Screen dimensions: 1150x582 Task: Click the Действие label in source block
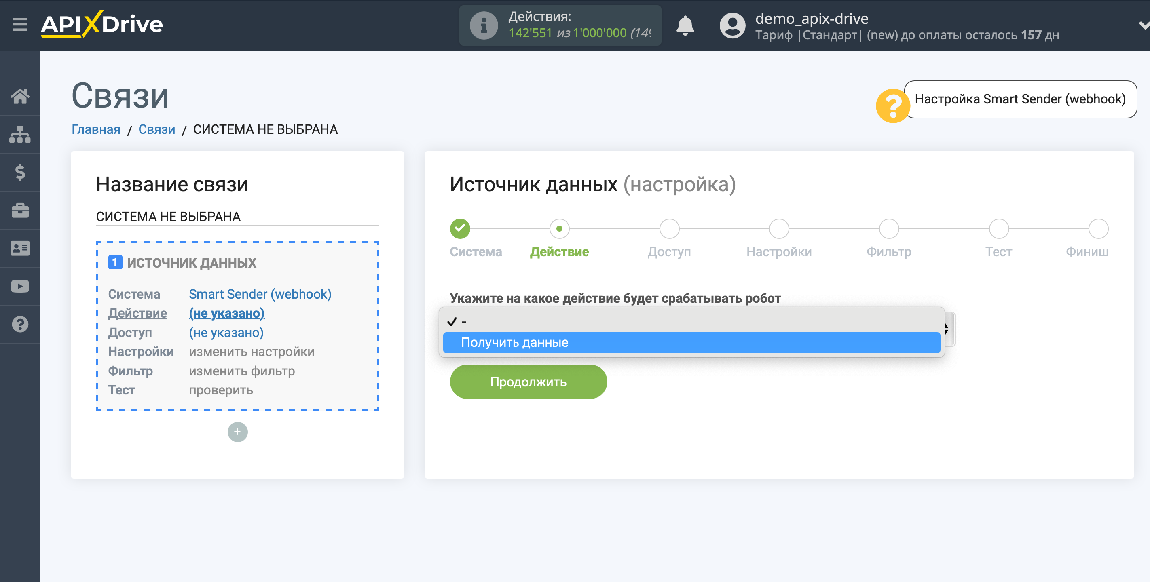pos(137,313)
